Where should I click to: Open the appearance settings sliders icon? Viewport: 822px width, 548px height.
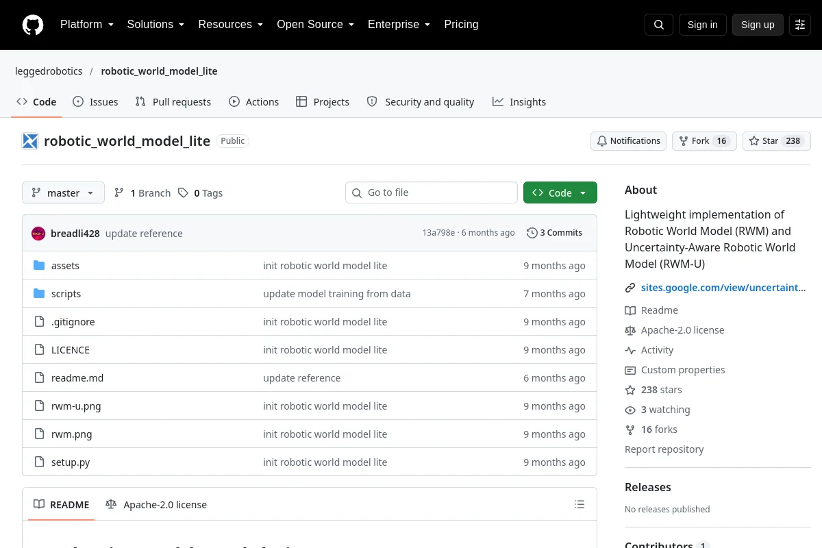(x=800, y=25)
